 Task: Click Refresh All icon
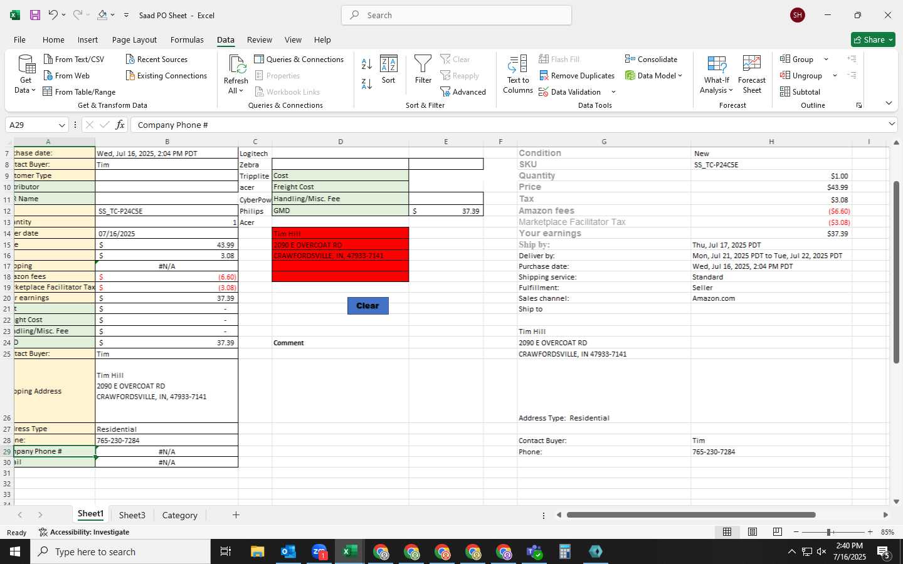click(x=236, y=65)
